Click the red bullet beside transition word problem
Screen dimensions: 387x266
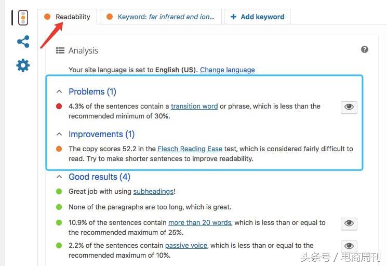(59, 107)
